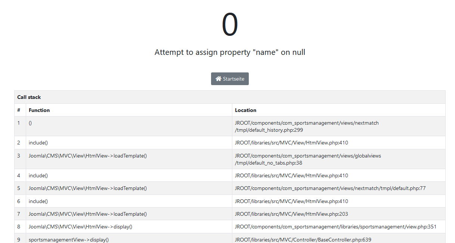
Task: Click row number 6 in the call stack
Action: point(19,201)
